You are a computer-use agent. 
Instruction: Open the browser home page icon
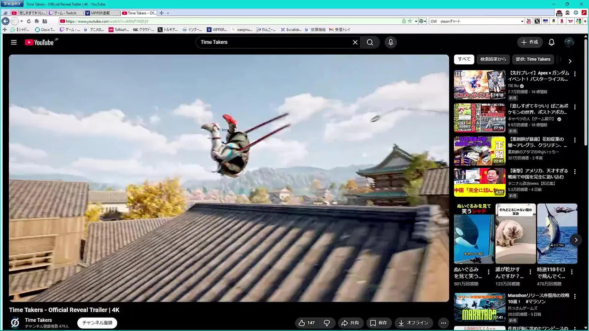click(x=37, y=21)
